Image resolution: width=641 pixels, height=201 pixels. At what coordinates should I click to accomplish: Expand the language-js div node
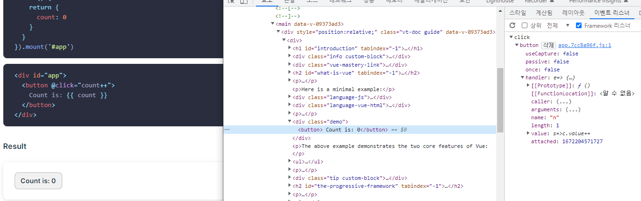[x=289, y=97]
